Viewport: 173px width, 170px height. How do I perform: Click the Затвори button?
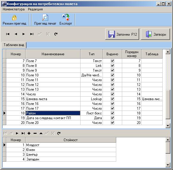coord(155,34)
